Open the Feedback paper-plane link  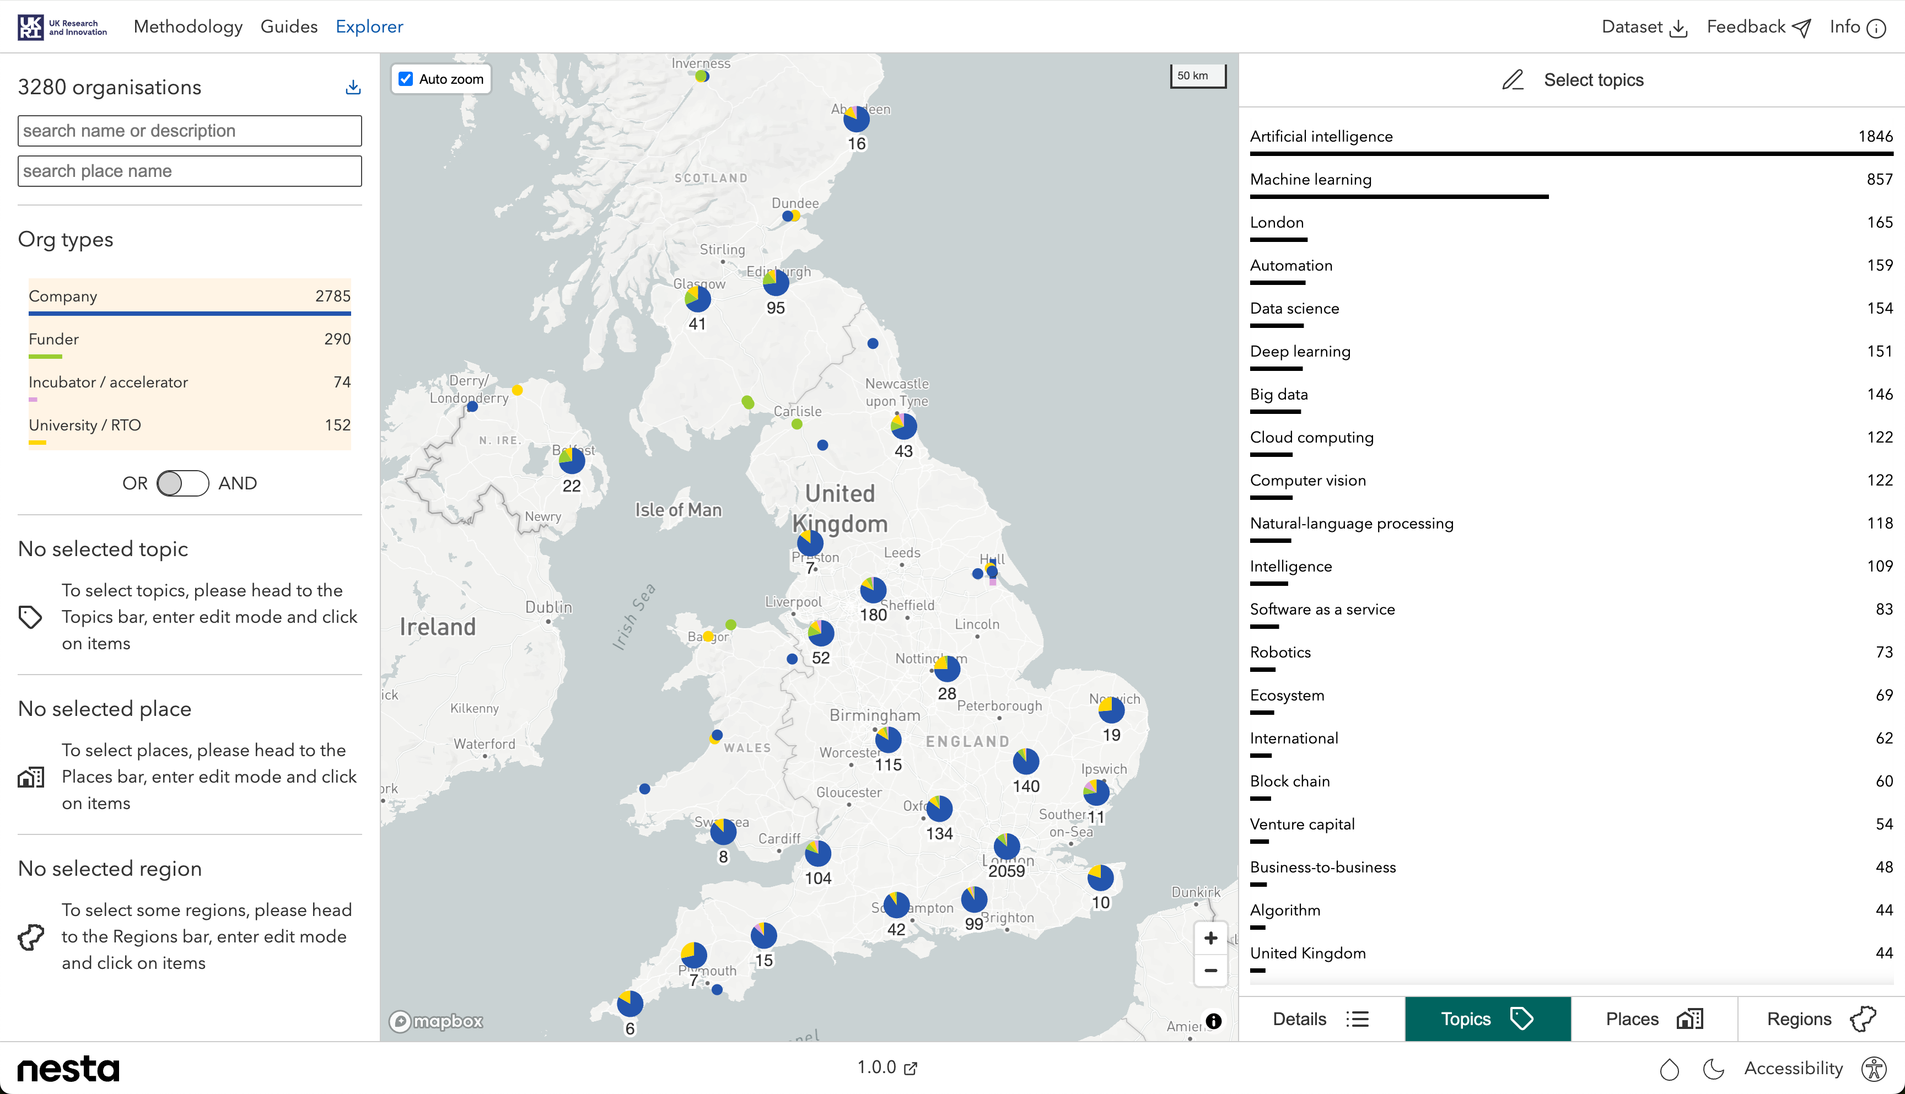[1800, 28]
